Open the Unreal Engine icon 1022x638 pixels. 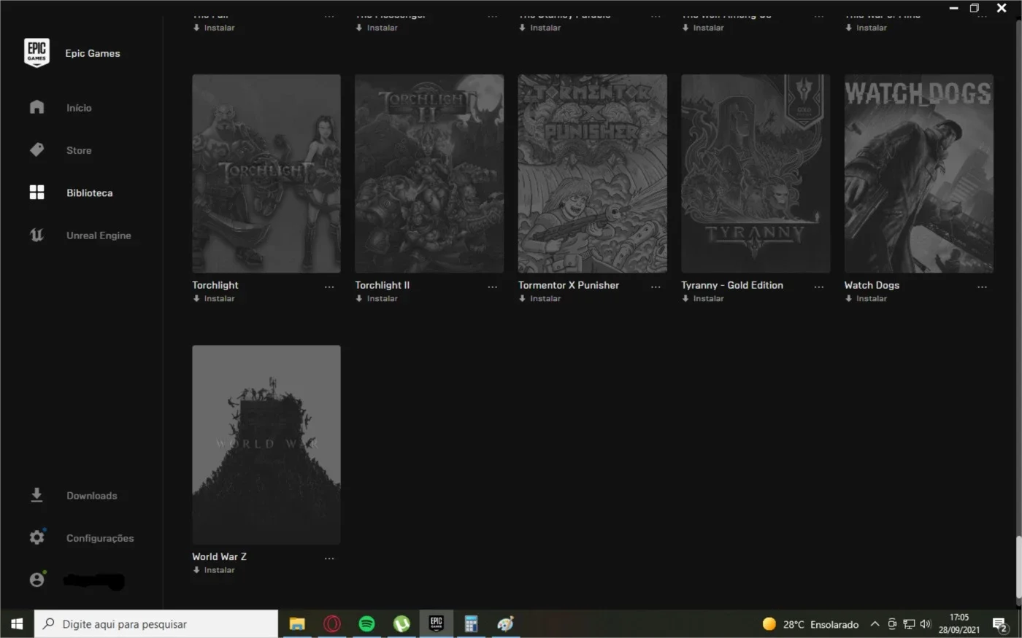tap(36, 235)
